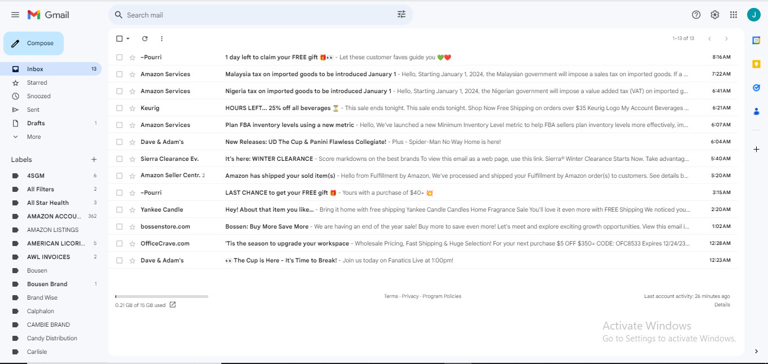The width and height of the screenshot is (768, 364).
Task: Expand More in the left sidebar
Action: click(34, 137)
